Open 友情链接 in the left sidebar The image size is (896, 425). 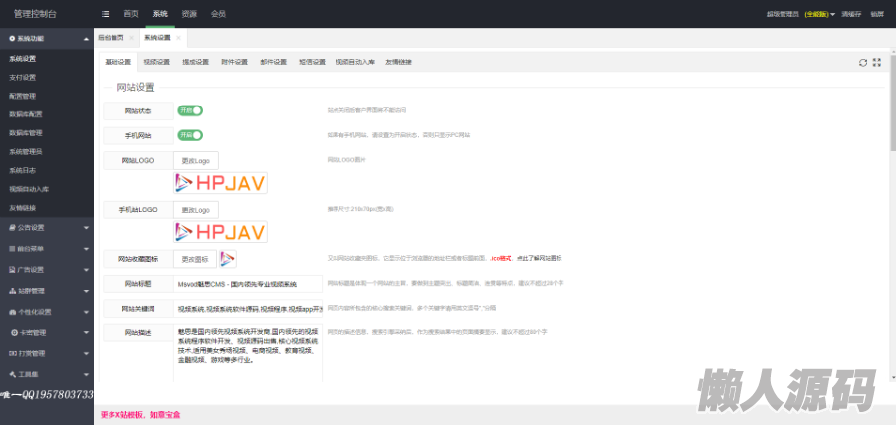[x=47, y=208]
